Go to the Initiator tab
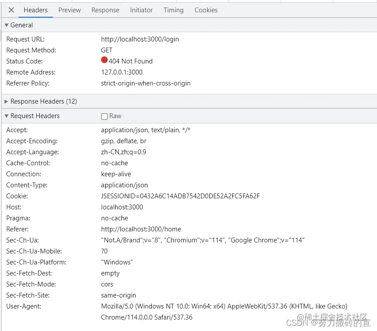This screenshot has width=377, height=331. click(x=141, y=10)
